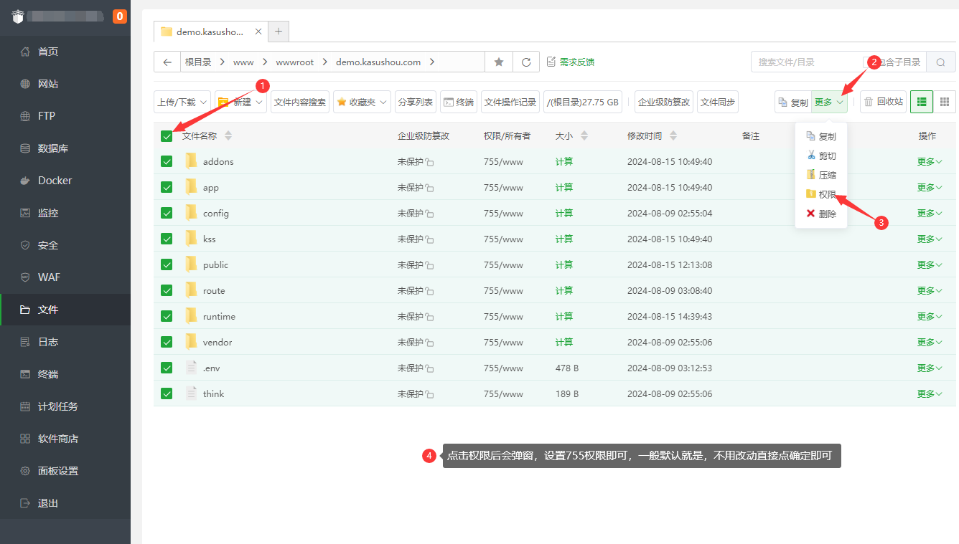Screen dimensions: 959x544
Task: Choose 压缩 from the dropdown menu
Action: [x=821, y=175]
